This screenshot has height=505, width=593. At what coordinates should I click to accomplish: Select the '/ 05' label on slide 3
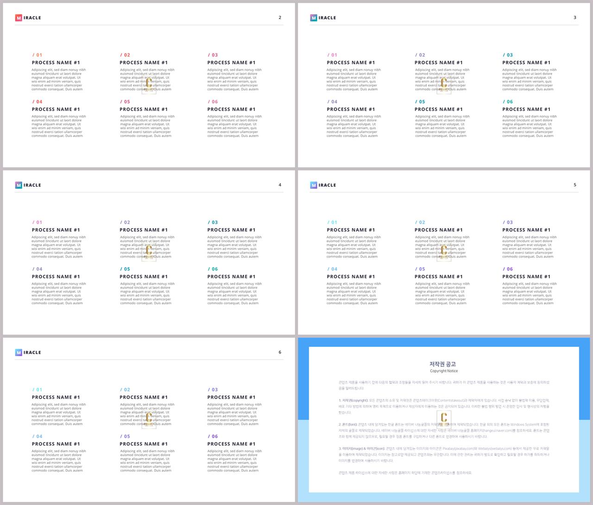(420, 102)
